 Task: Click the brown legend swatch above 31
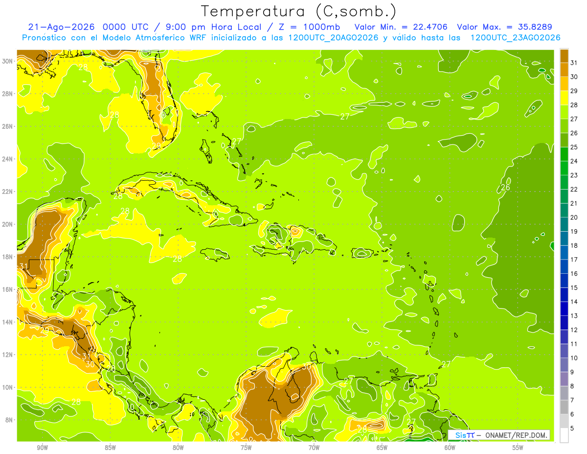[564, 56]
